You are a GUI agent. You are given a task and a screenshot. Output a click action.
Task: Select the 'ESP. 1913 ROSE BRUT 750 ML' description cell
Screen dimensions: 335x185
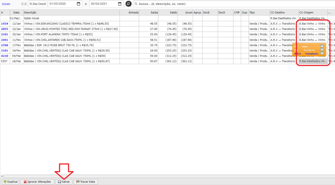coord(71,45)
